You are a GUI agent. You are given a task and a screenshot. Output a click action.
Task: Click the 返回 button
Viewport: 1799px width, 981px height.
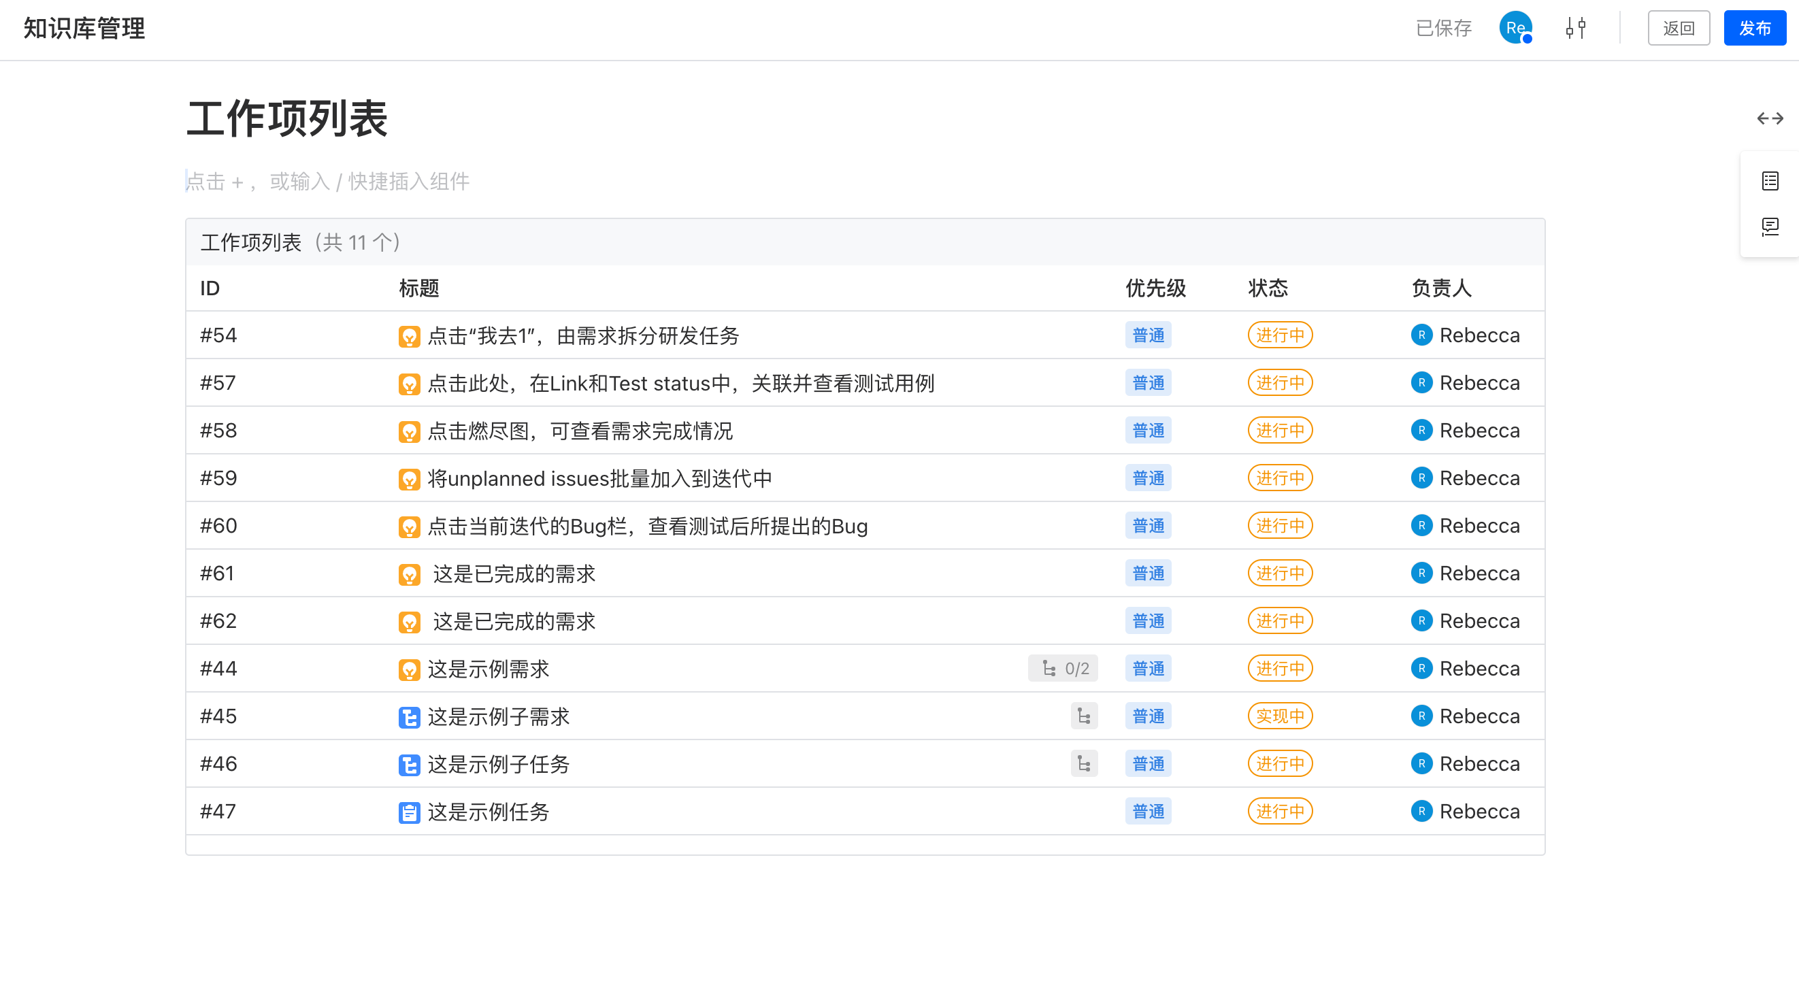coord(1678,28)
